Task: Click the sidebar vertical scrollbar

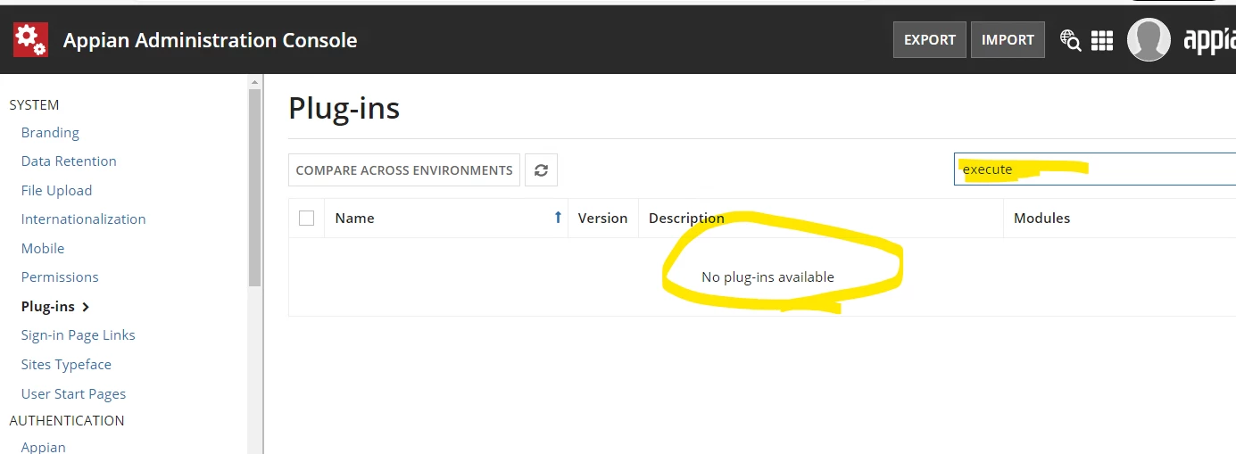Action: (255, 187)
